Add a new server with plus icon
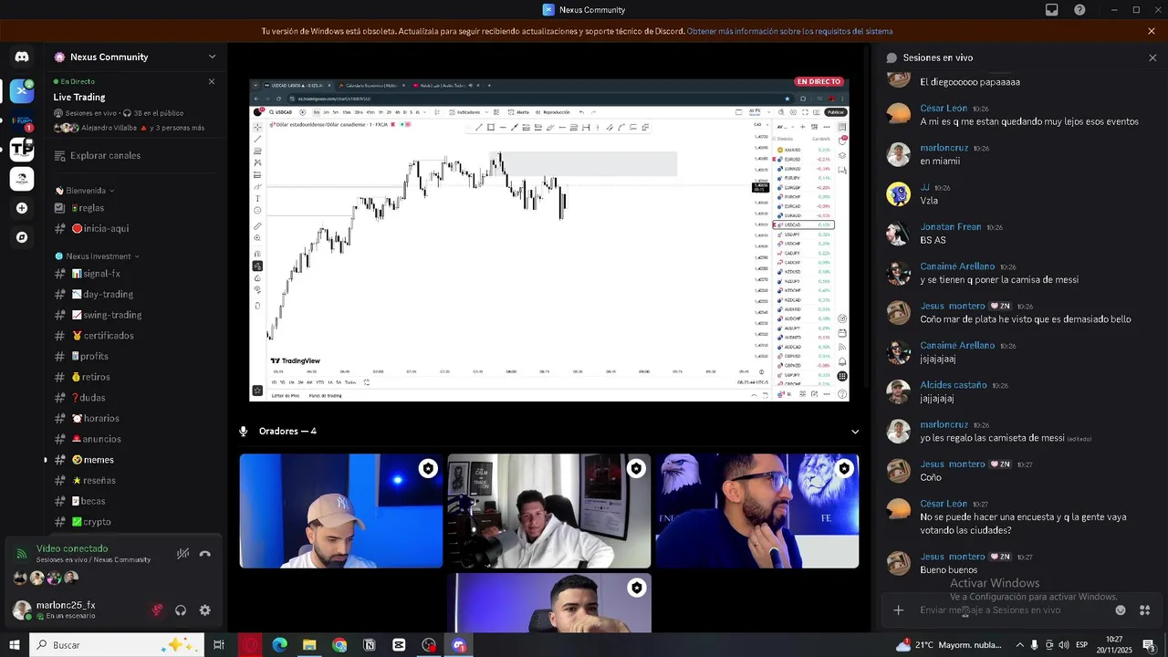This screenshot has height=657, width=1168. pos(22,208)
